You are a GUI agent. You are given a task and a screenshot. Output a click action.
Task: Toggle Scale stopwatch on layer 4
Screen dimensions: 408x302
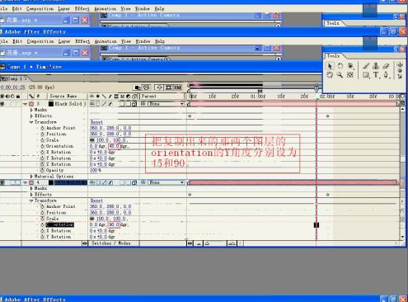tap(43, 219)
